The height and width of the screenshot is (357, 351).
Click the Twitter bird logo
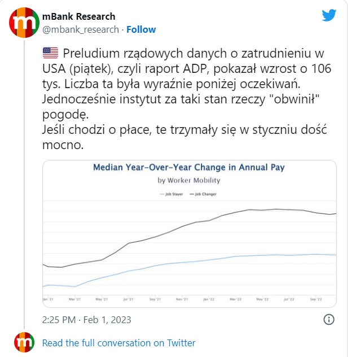pyautogui.click(x=329, y=15)
